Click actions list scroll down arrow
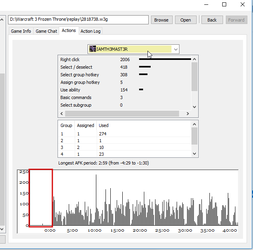Image resolution: width=253 pixels, height=250 pixels. pyautogui.click(x=194, y=107)
